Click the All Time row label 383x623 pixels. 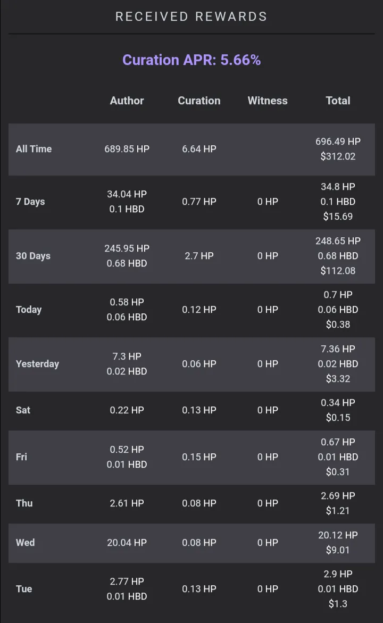point(34,149)
